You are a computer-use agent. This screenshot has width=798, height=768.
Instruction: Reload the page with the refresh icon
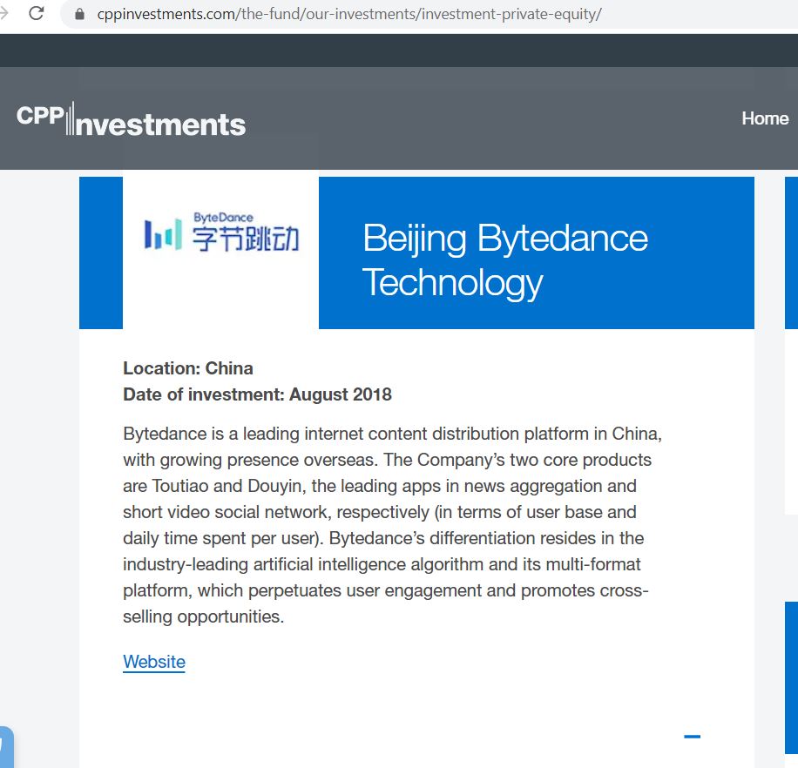click(36, 13)
